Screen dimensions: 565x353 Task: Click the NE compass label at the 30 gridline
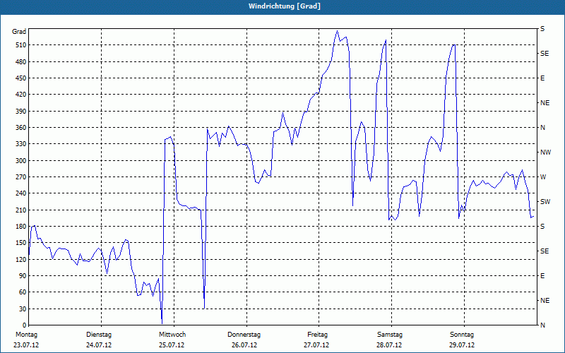point(545,301)
